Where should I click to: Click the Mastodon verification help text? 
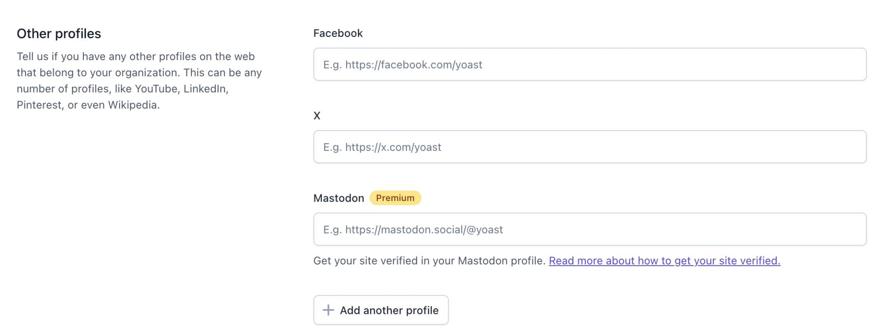[430, 261]
